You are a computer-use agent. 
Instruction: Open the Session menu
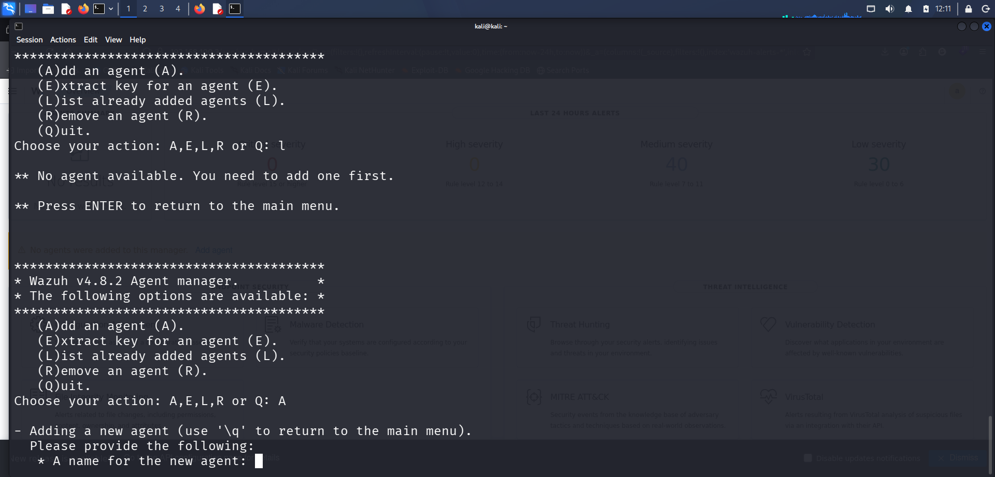click(30, 40)
